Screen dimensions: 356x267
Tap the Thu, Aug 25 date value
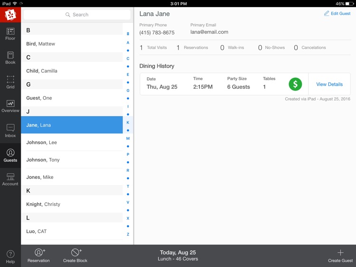(162, 87)
